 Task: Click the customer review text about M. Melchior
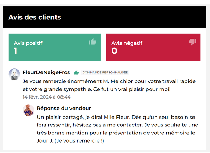[x=109, y=85]
